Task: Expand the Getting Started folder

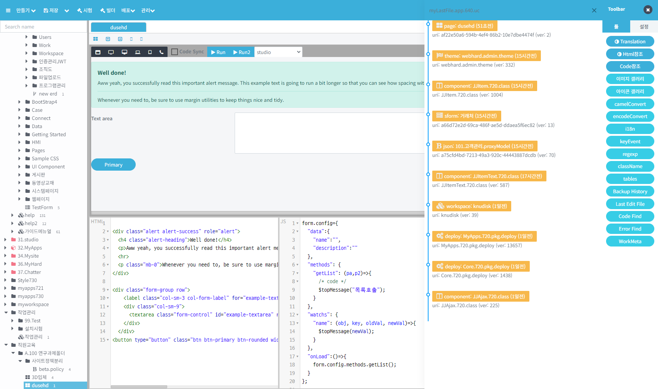Action: click(19, 134)
